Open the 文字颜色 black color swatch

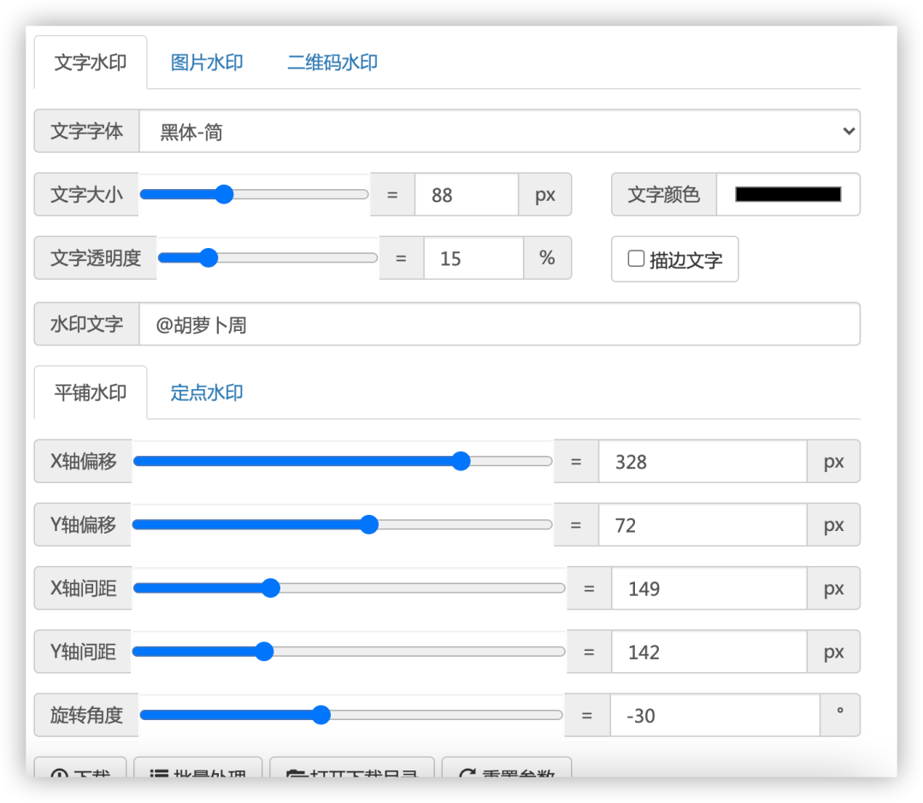(788, 194)
